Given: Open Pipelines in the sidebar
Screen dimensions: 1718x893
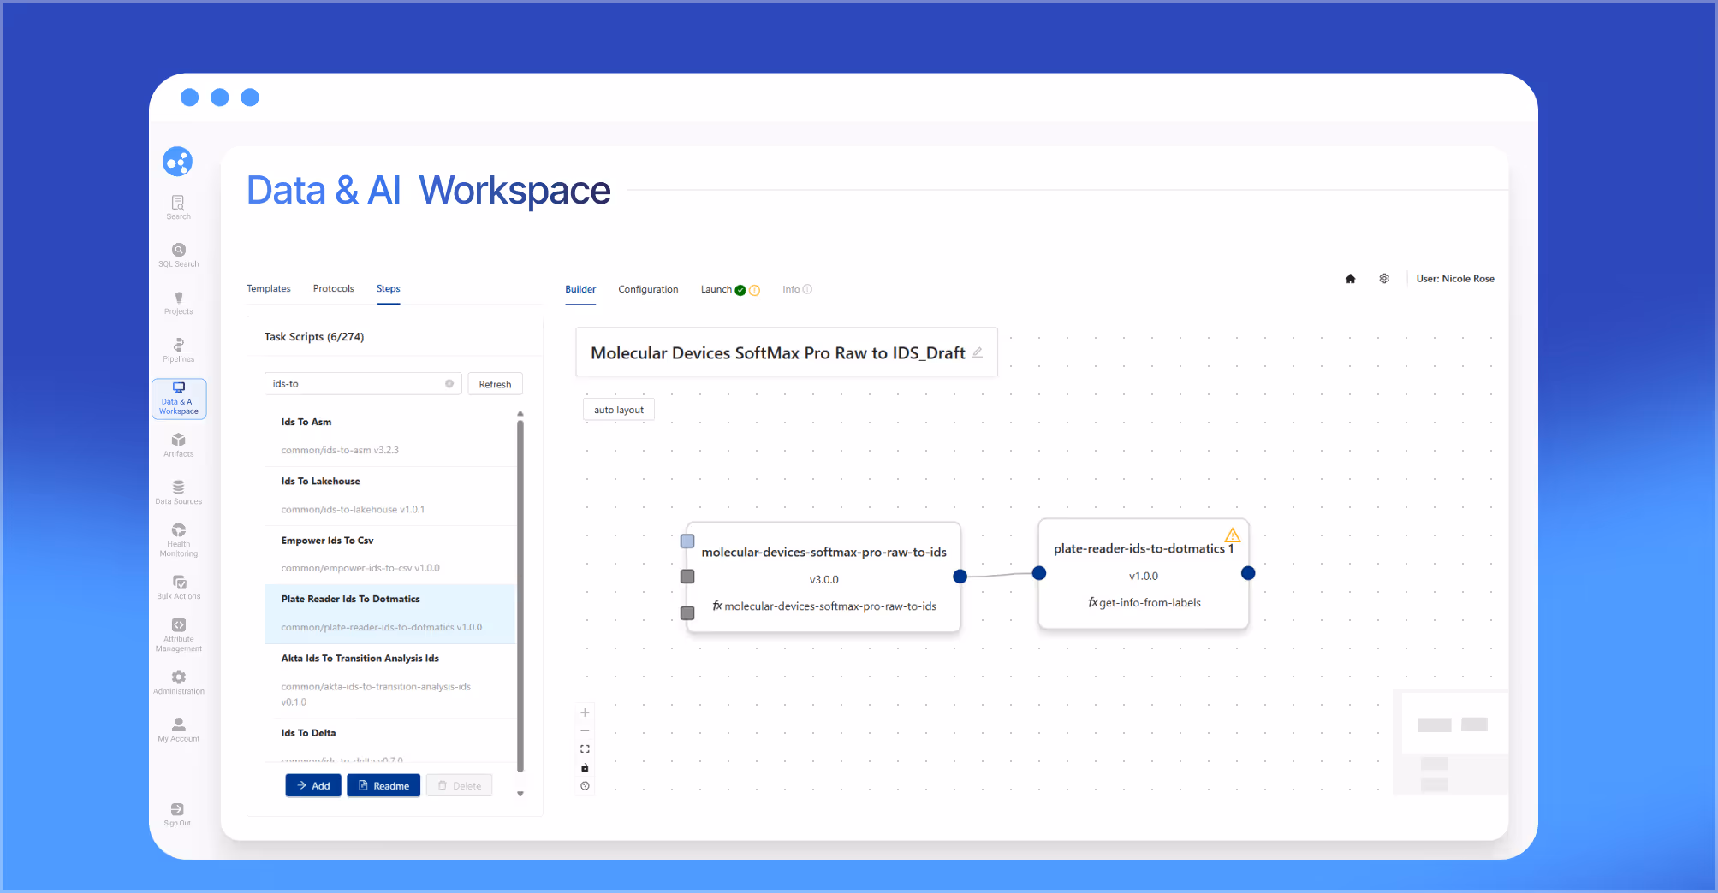Looking at the screenshot, I should coord(178,350).
